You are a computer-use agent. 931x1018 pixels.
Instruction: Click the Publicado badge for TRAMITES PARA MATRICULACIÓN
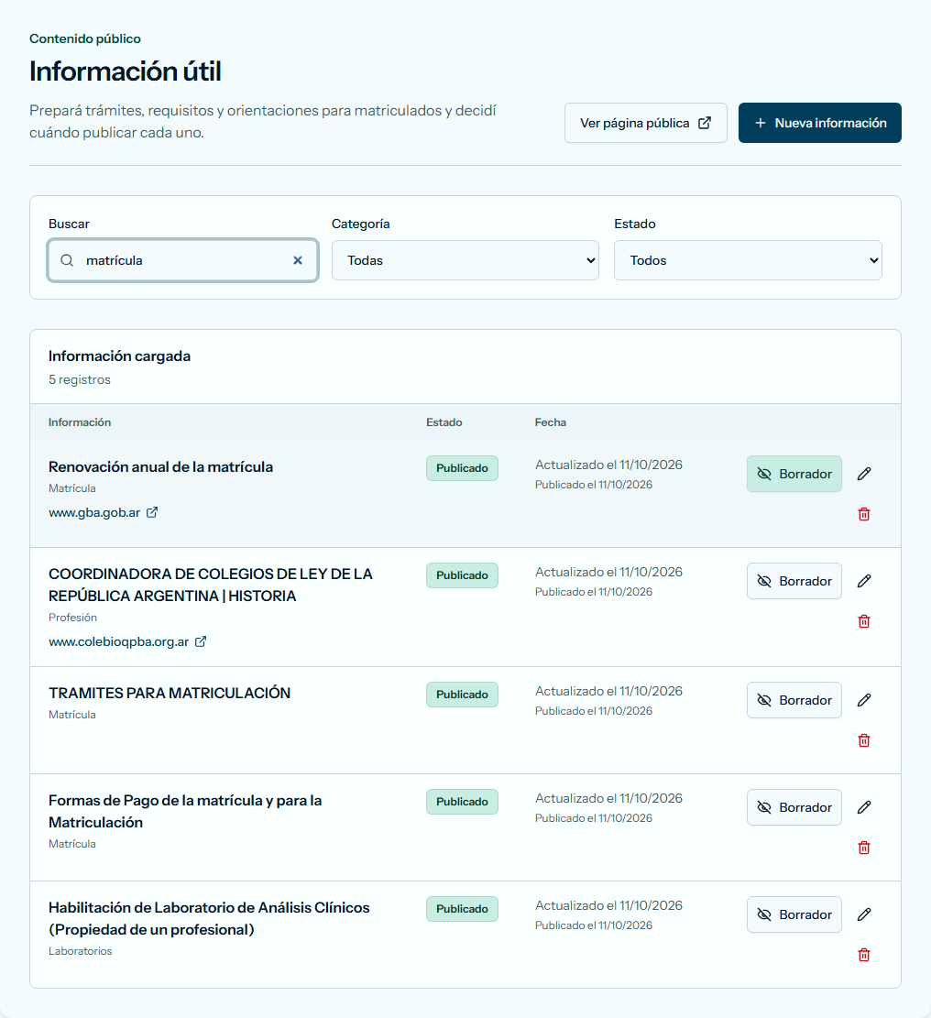coord(462,694)
